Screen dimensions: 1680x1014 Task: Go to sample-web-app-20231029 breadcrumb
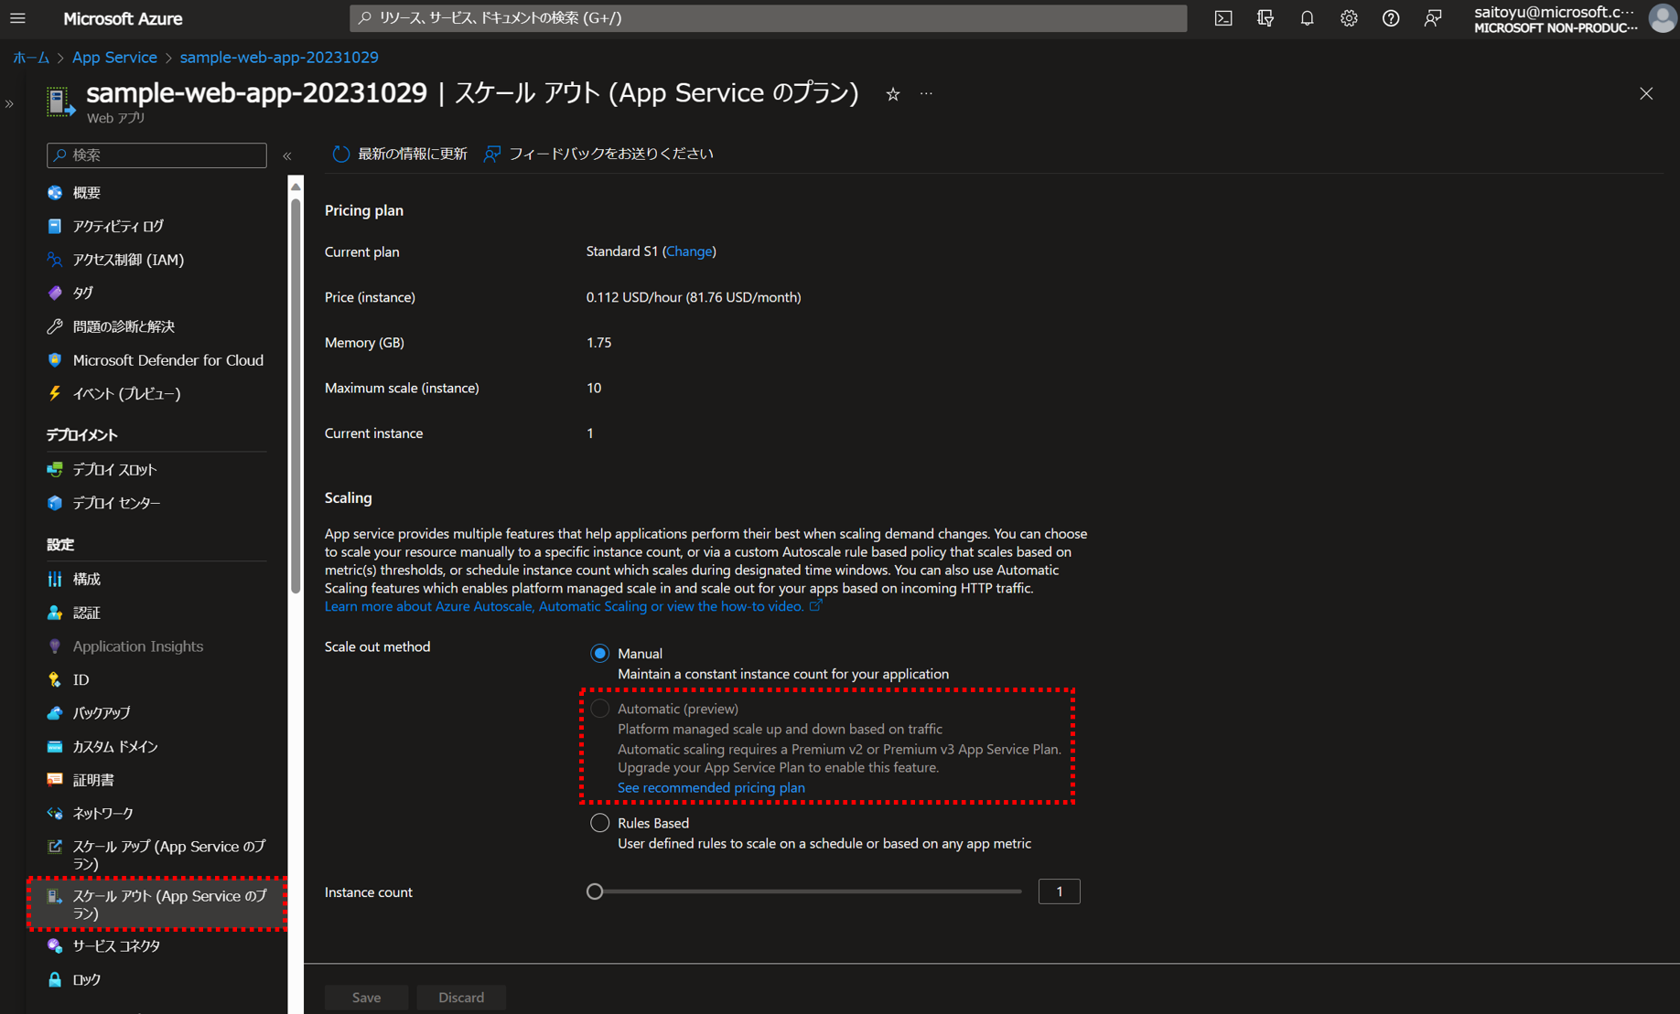coord(279,57)
